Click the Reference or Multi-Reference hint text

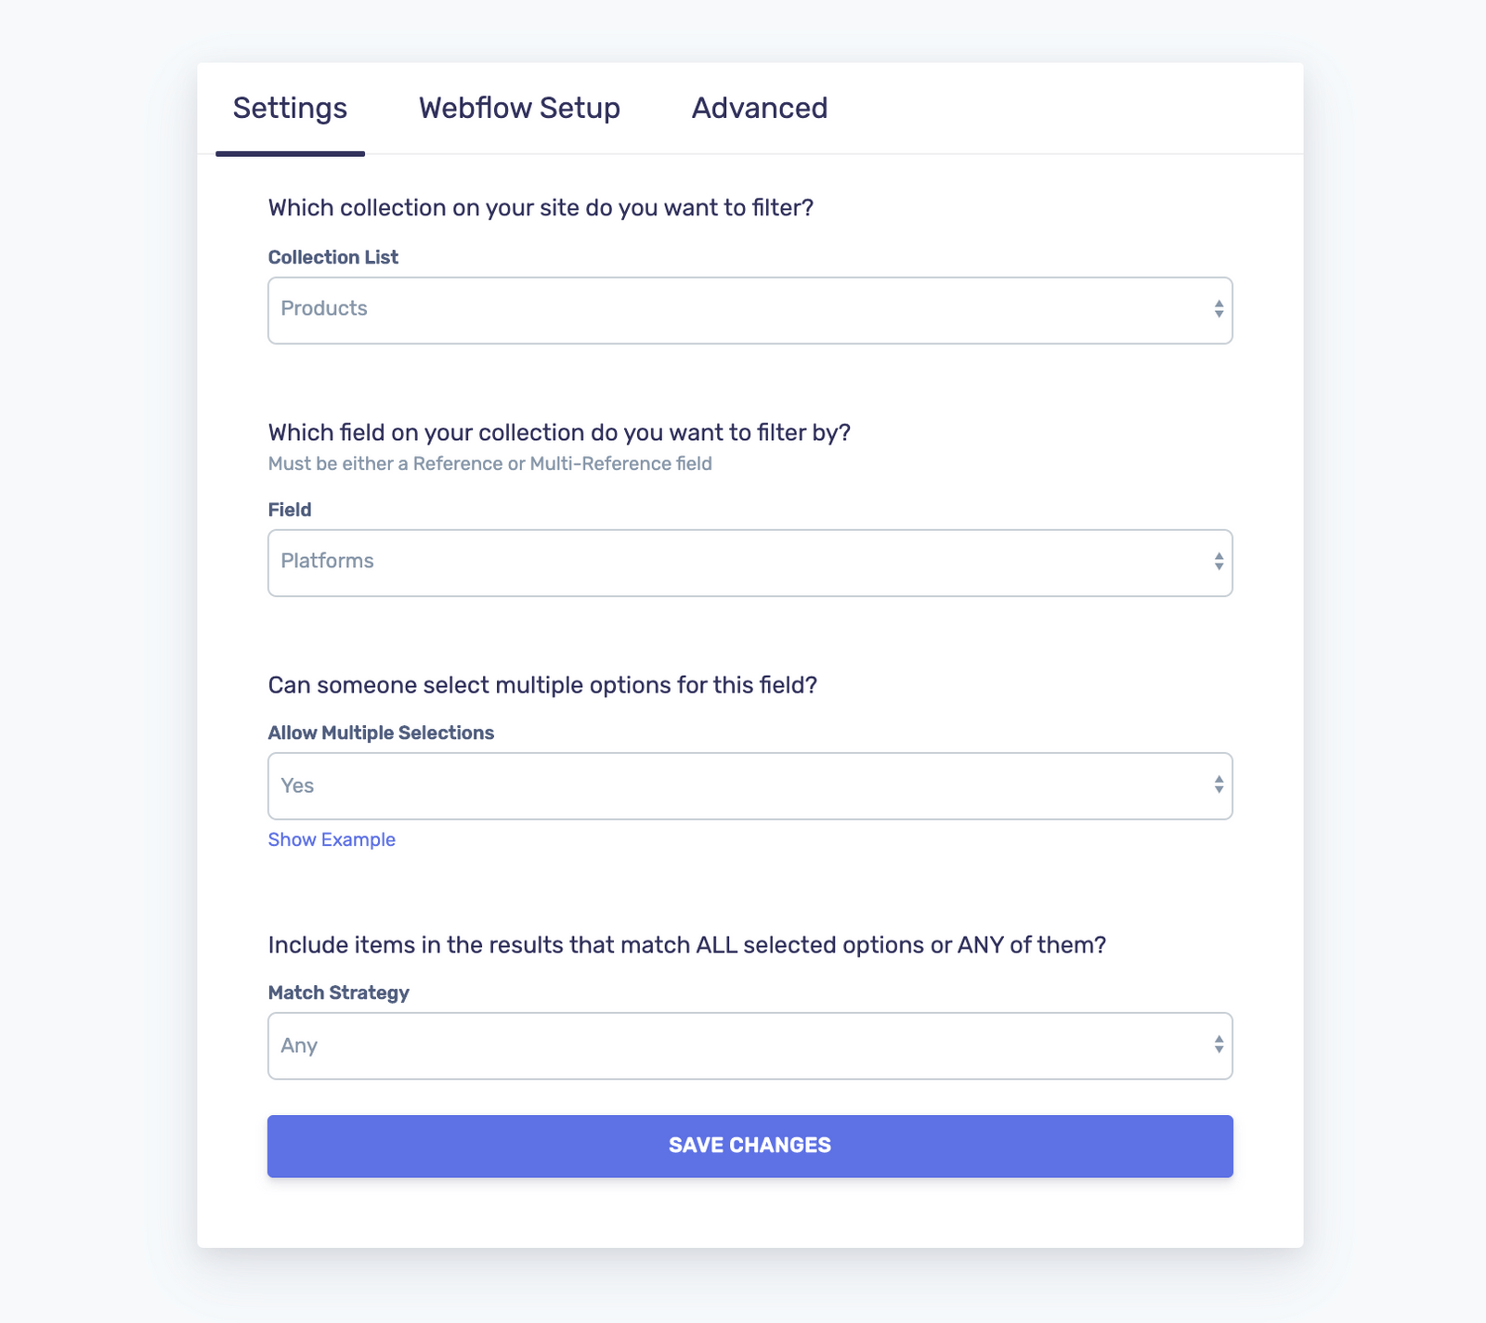(x=489, y=463)
